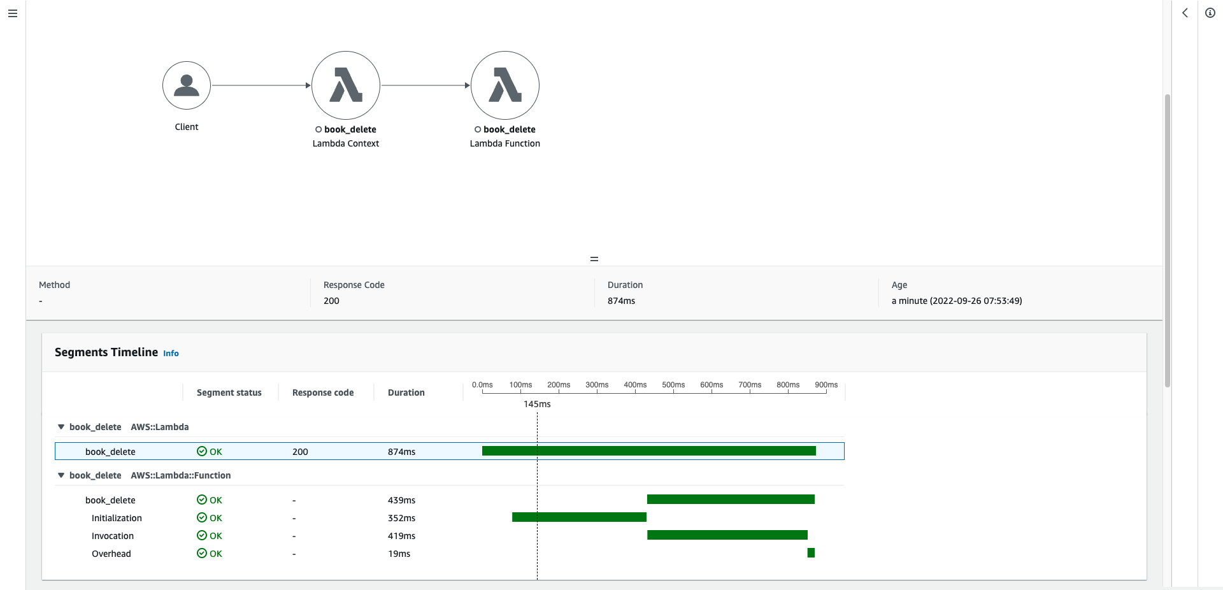
Task: Click the Lambda Function label text
Action: tap(505, 143)
